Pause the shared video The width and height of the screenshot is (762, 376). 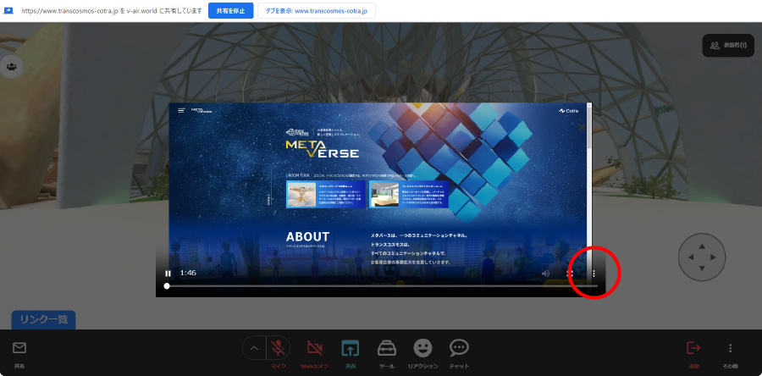coord(168,274)
